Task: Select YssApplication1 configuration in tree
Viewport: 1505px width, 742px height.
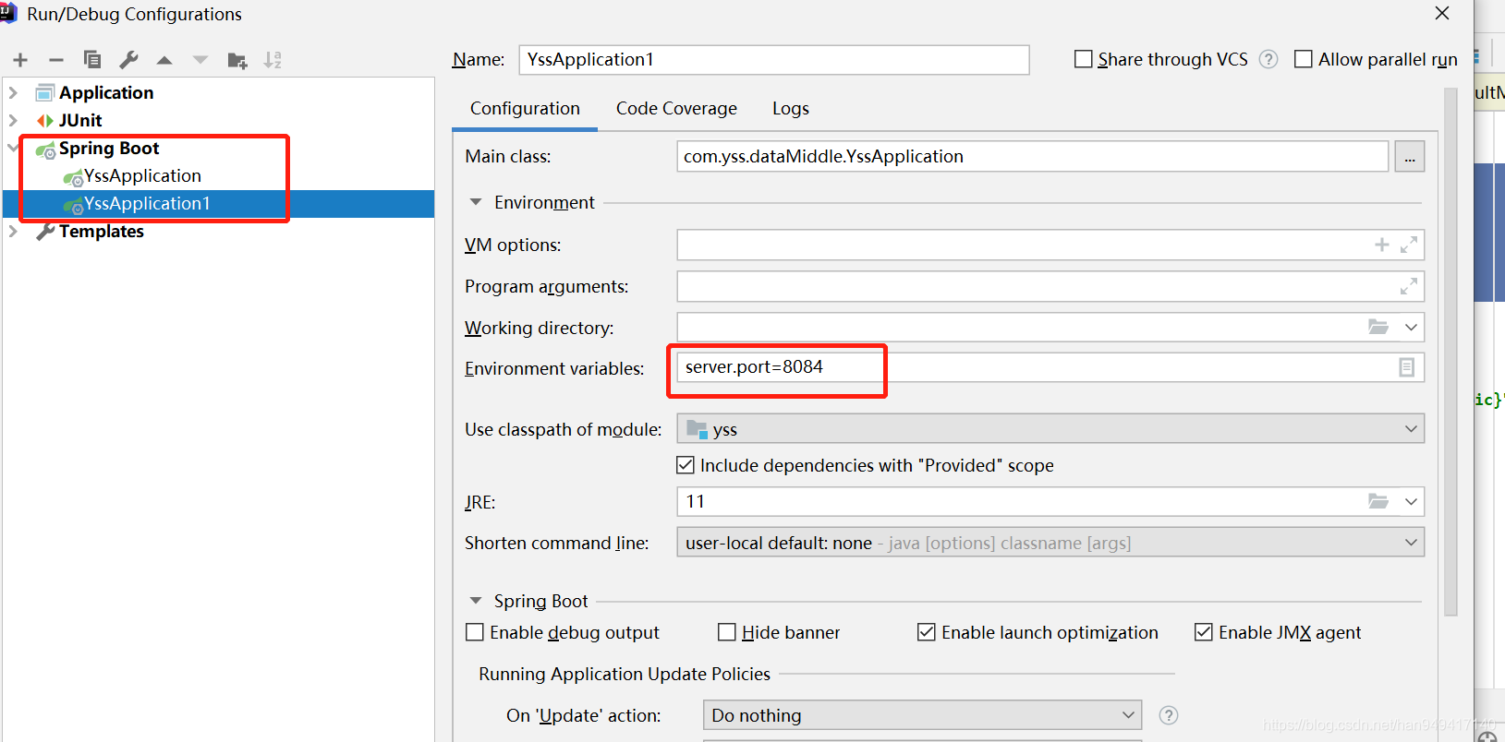Action: click(147, 204)
